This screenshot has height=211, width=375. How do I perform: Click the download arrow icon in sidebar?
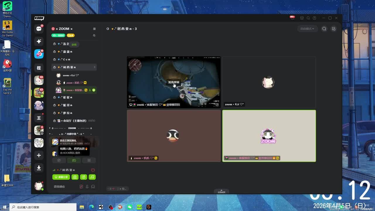pyautogui.click(x=39, y=168)
